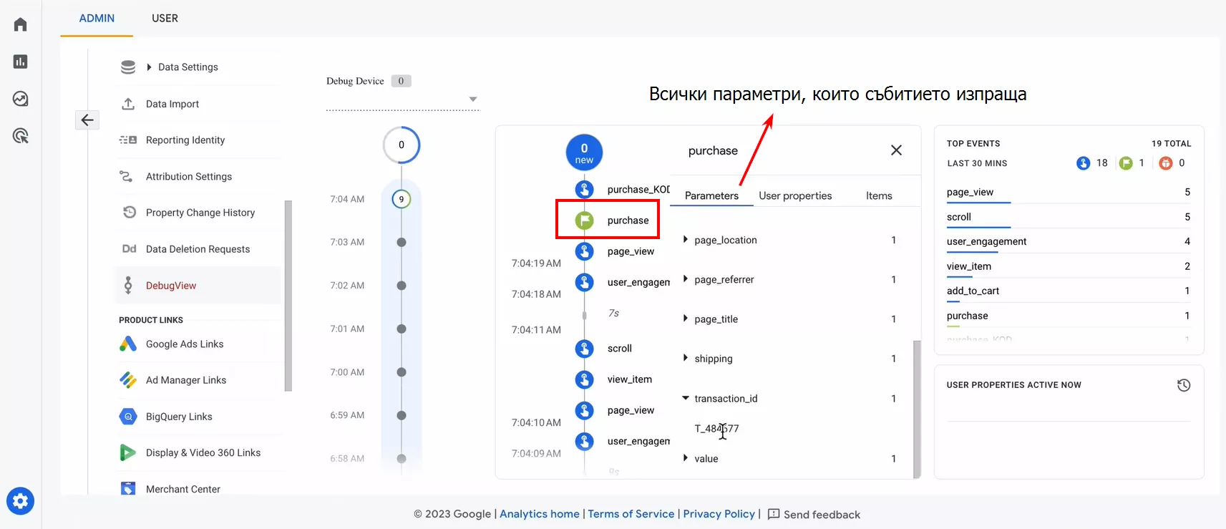Open Analytics home link in footer

[540, 514]
